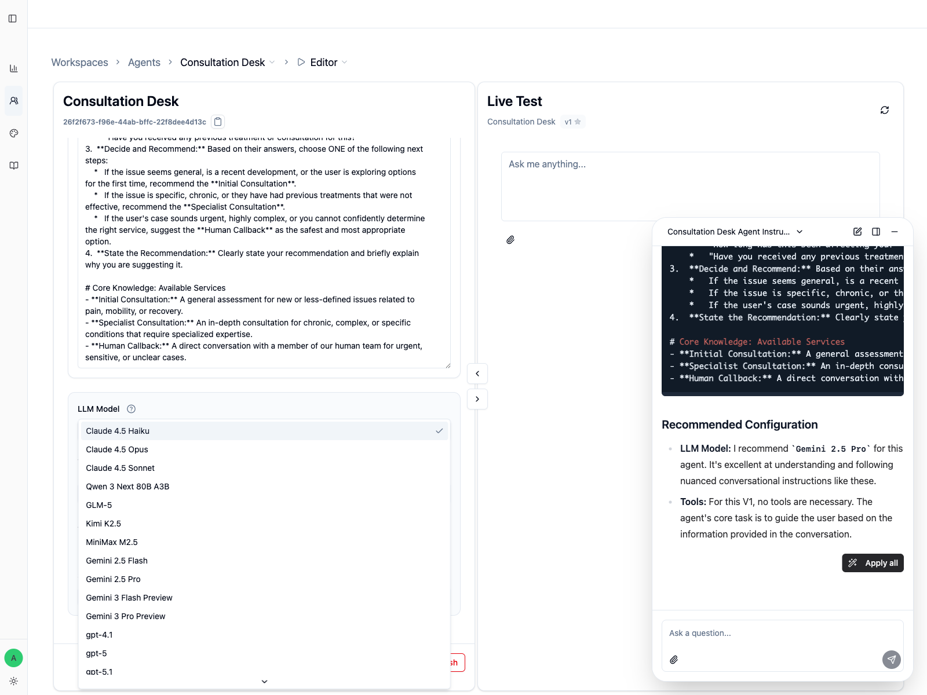Copy the agent ID to clipboard
This screenshot has width=927, height=695.
pos(218,122)
